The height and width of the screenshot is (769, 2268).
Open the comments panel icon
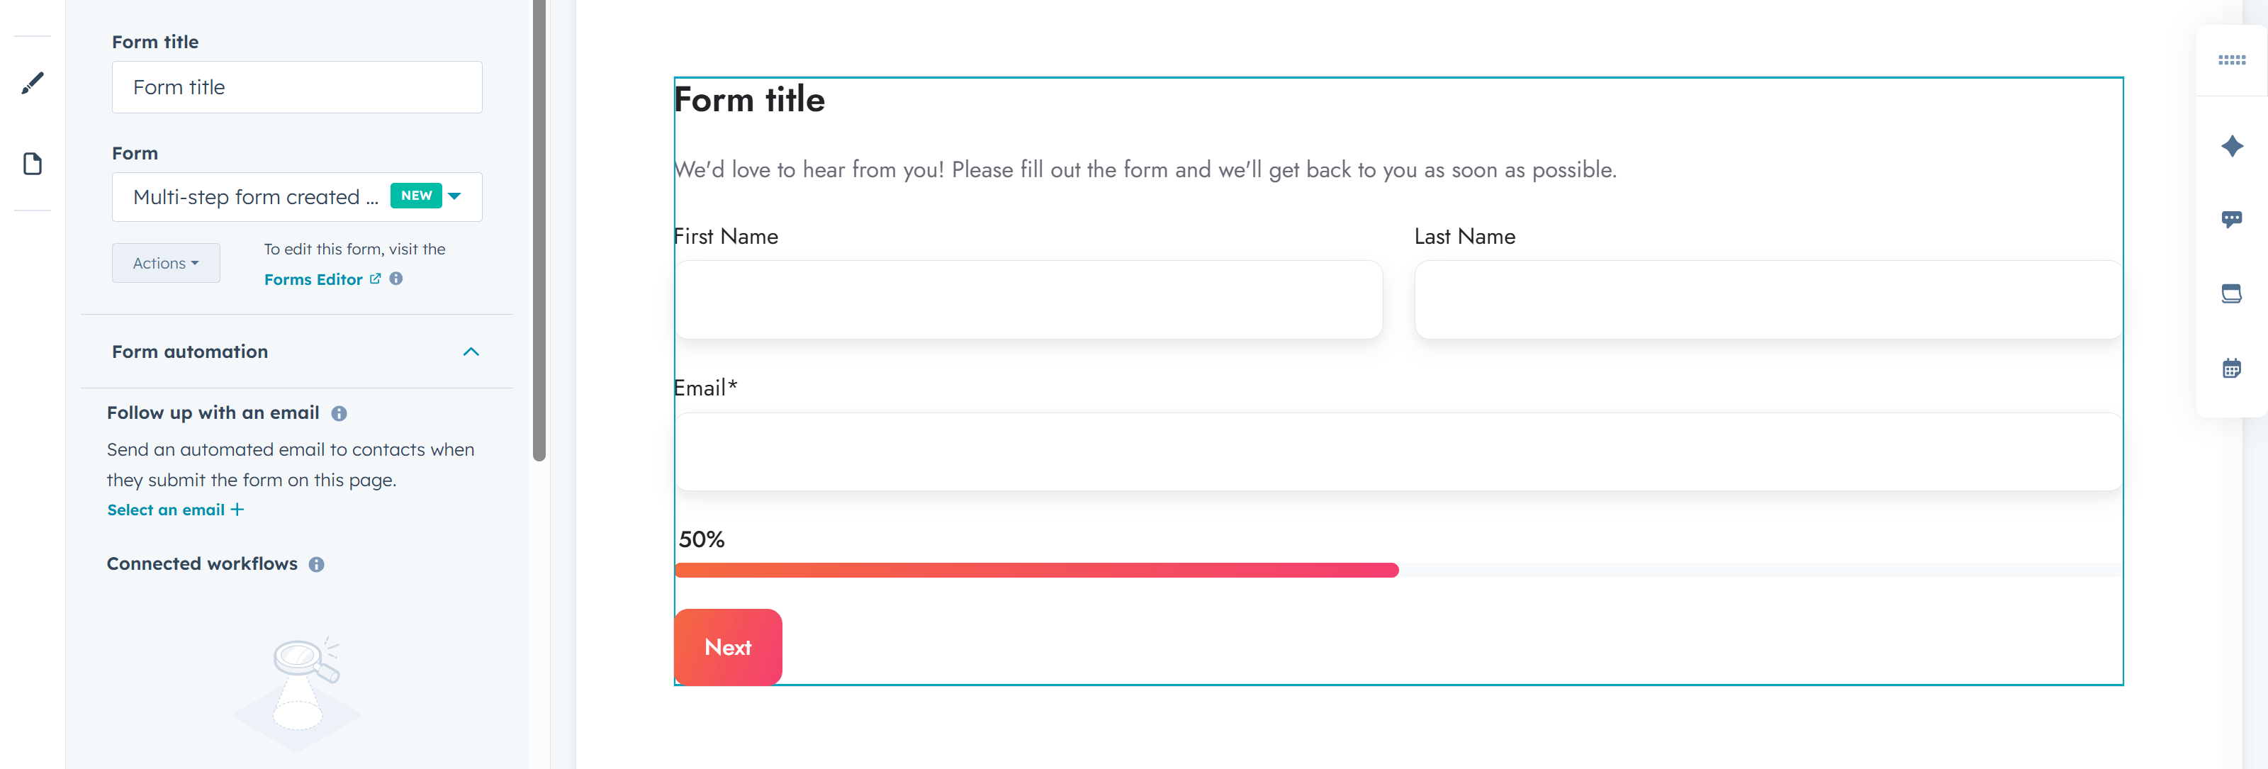(x=2232, y=219)
